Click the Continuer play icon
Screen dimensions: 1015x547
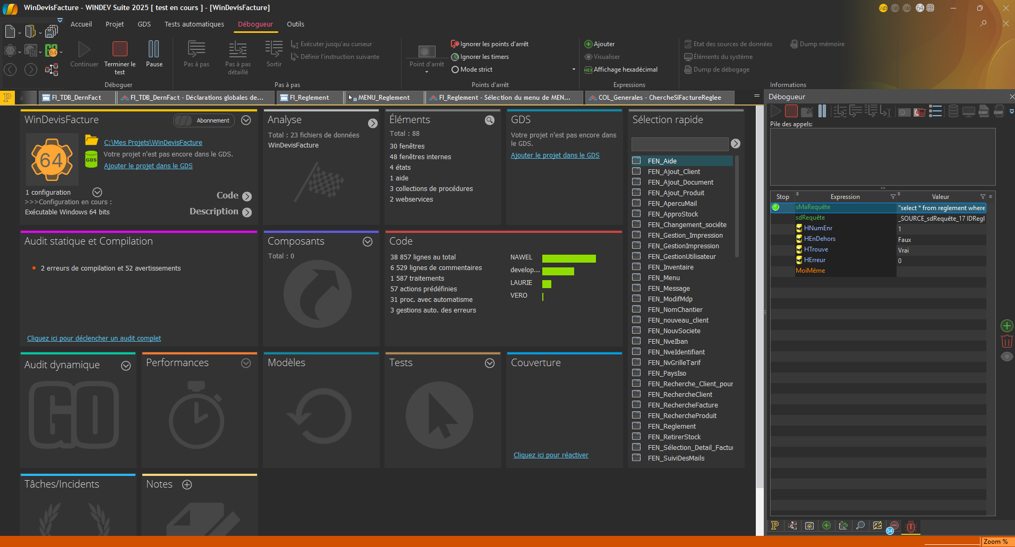point(84,49)
